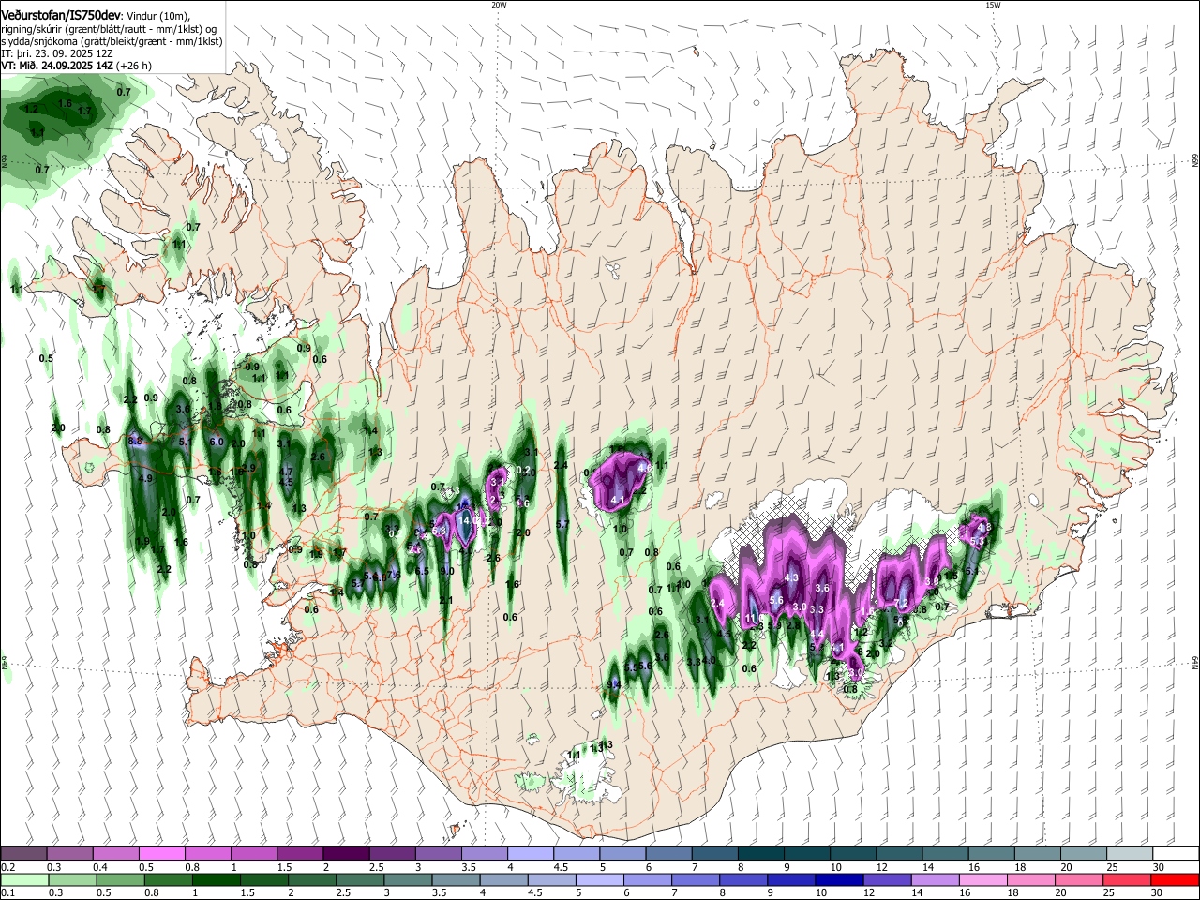Click the royal blue swatch at 8 in lower legend
The image size is (1200, 900).
point(743,879)
